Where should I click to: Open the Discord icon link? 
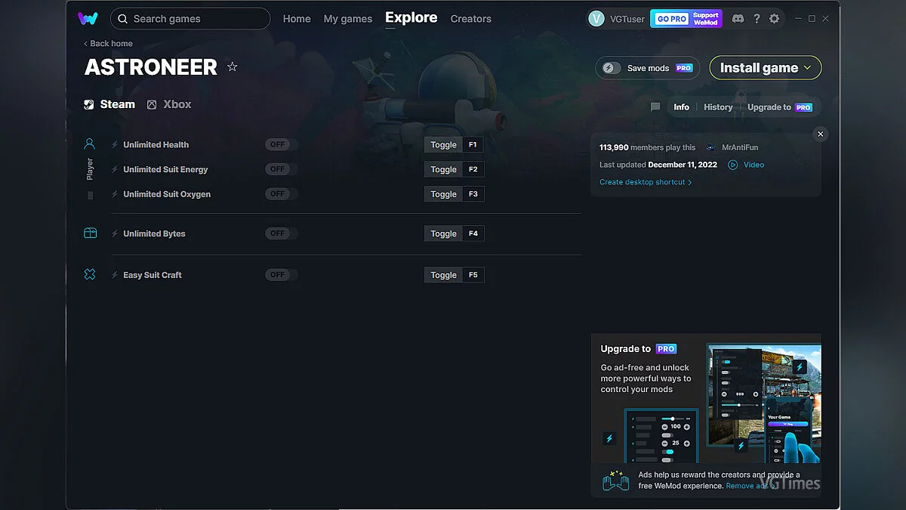tap(738, 19)
